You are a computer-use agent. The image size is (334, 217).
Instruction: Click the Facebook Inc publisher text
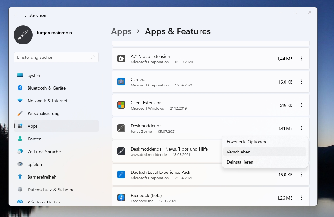click(142, 201)
